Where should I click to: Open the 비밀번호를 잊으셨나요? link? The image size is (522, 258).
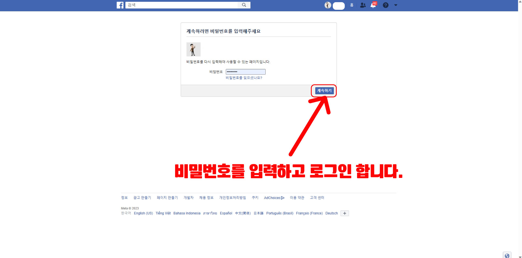click(x=244, y=78)
